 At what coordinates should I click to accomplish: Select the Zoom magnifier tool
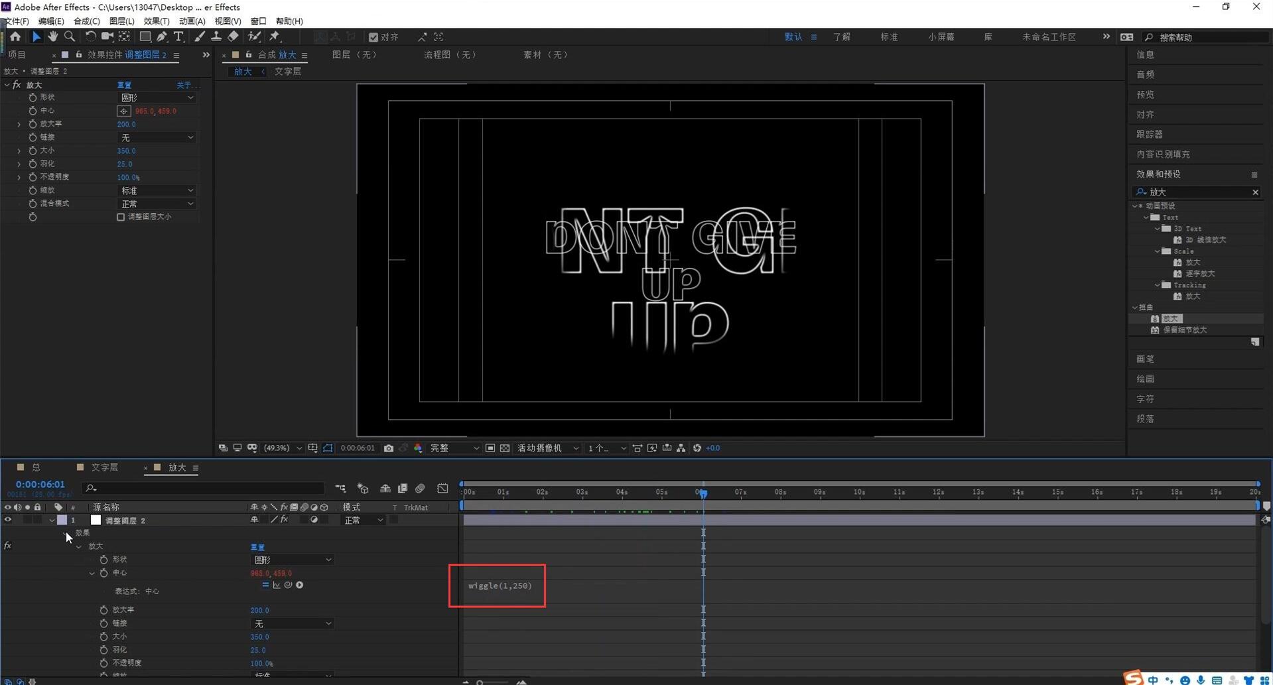click(69, 37)
